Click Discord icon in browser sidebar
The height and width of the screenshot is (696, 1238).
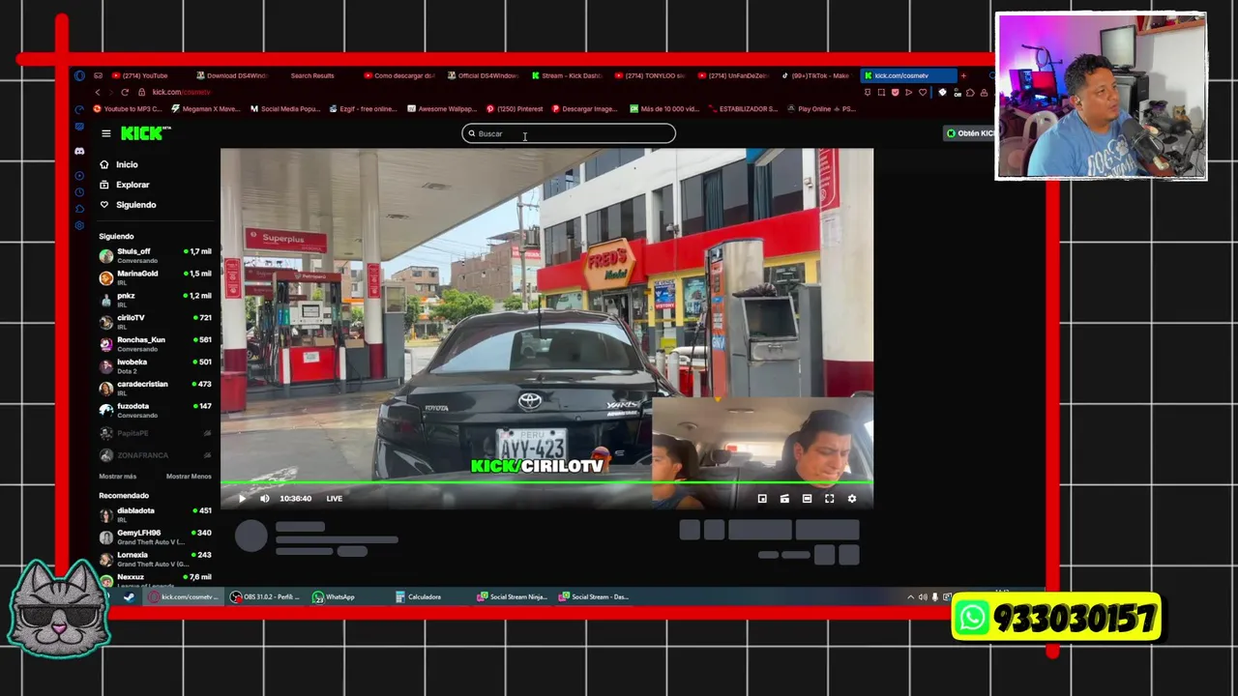[79, 152]
